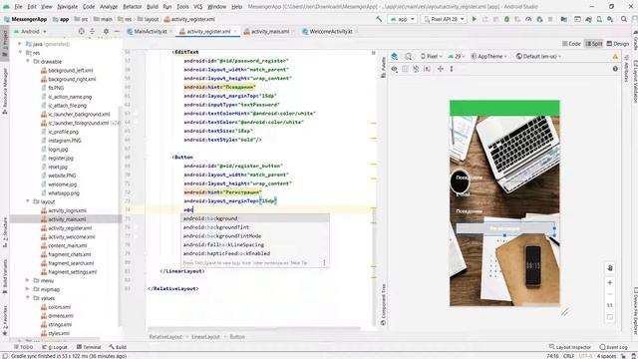Click the layout warning triangle icon

coord(615,57)
